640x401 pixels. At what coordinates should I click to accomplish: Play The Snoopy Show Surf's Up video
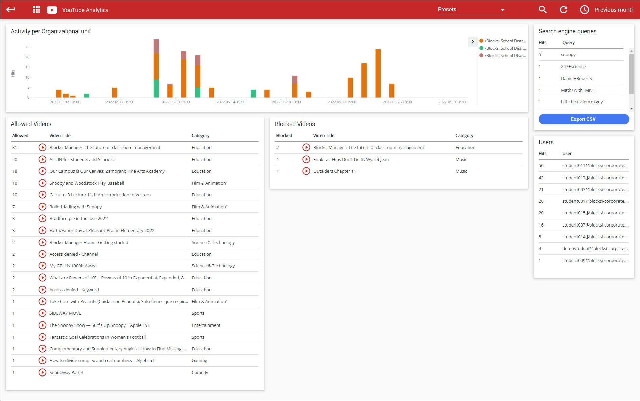tap(42, 325)
